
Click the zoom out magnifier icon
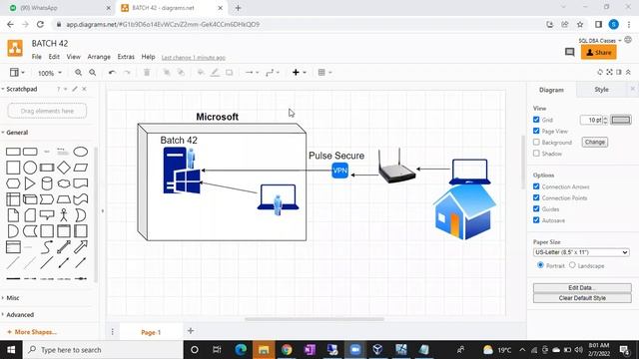(x=93, y=73)
